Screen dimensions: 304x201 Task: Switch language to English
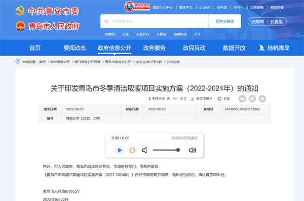click(205, 8)
